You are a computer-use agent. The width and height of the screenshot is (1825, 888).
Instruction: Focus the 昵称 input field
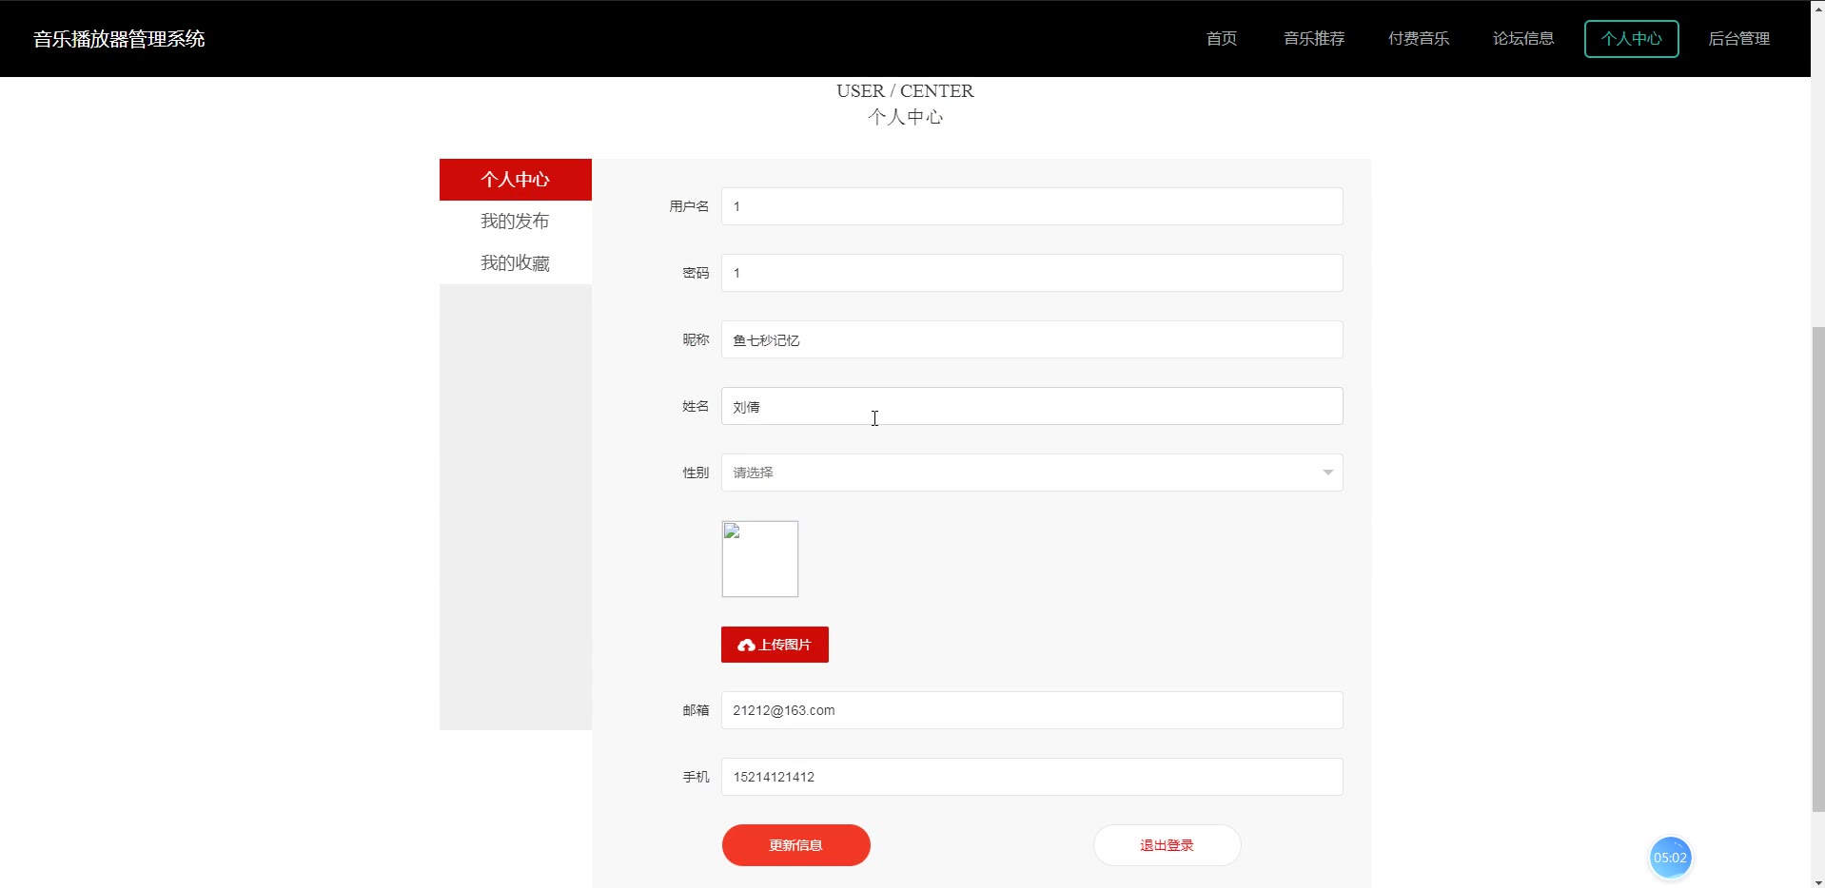(1031, 339)
